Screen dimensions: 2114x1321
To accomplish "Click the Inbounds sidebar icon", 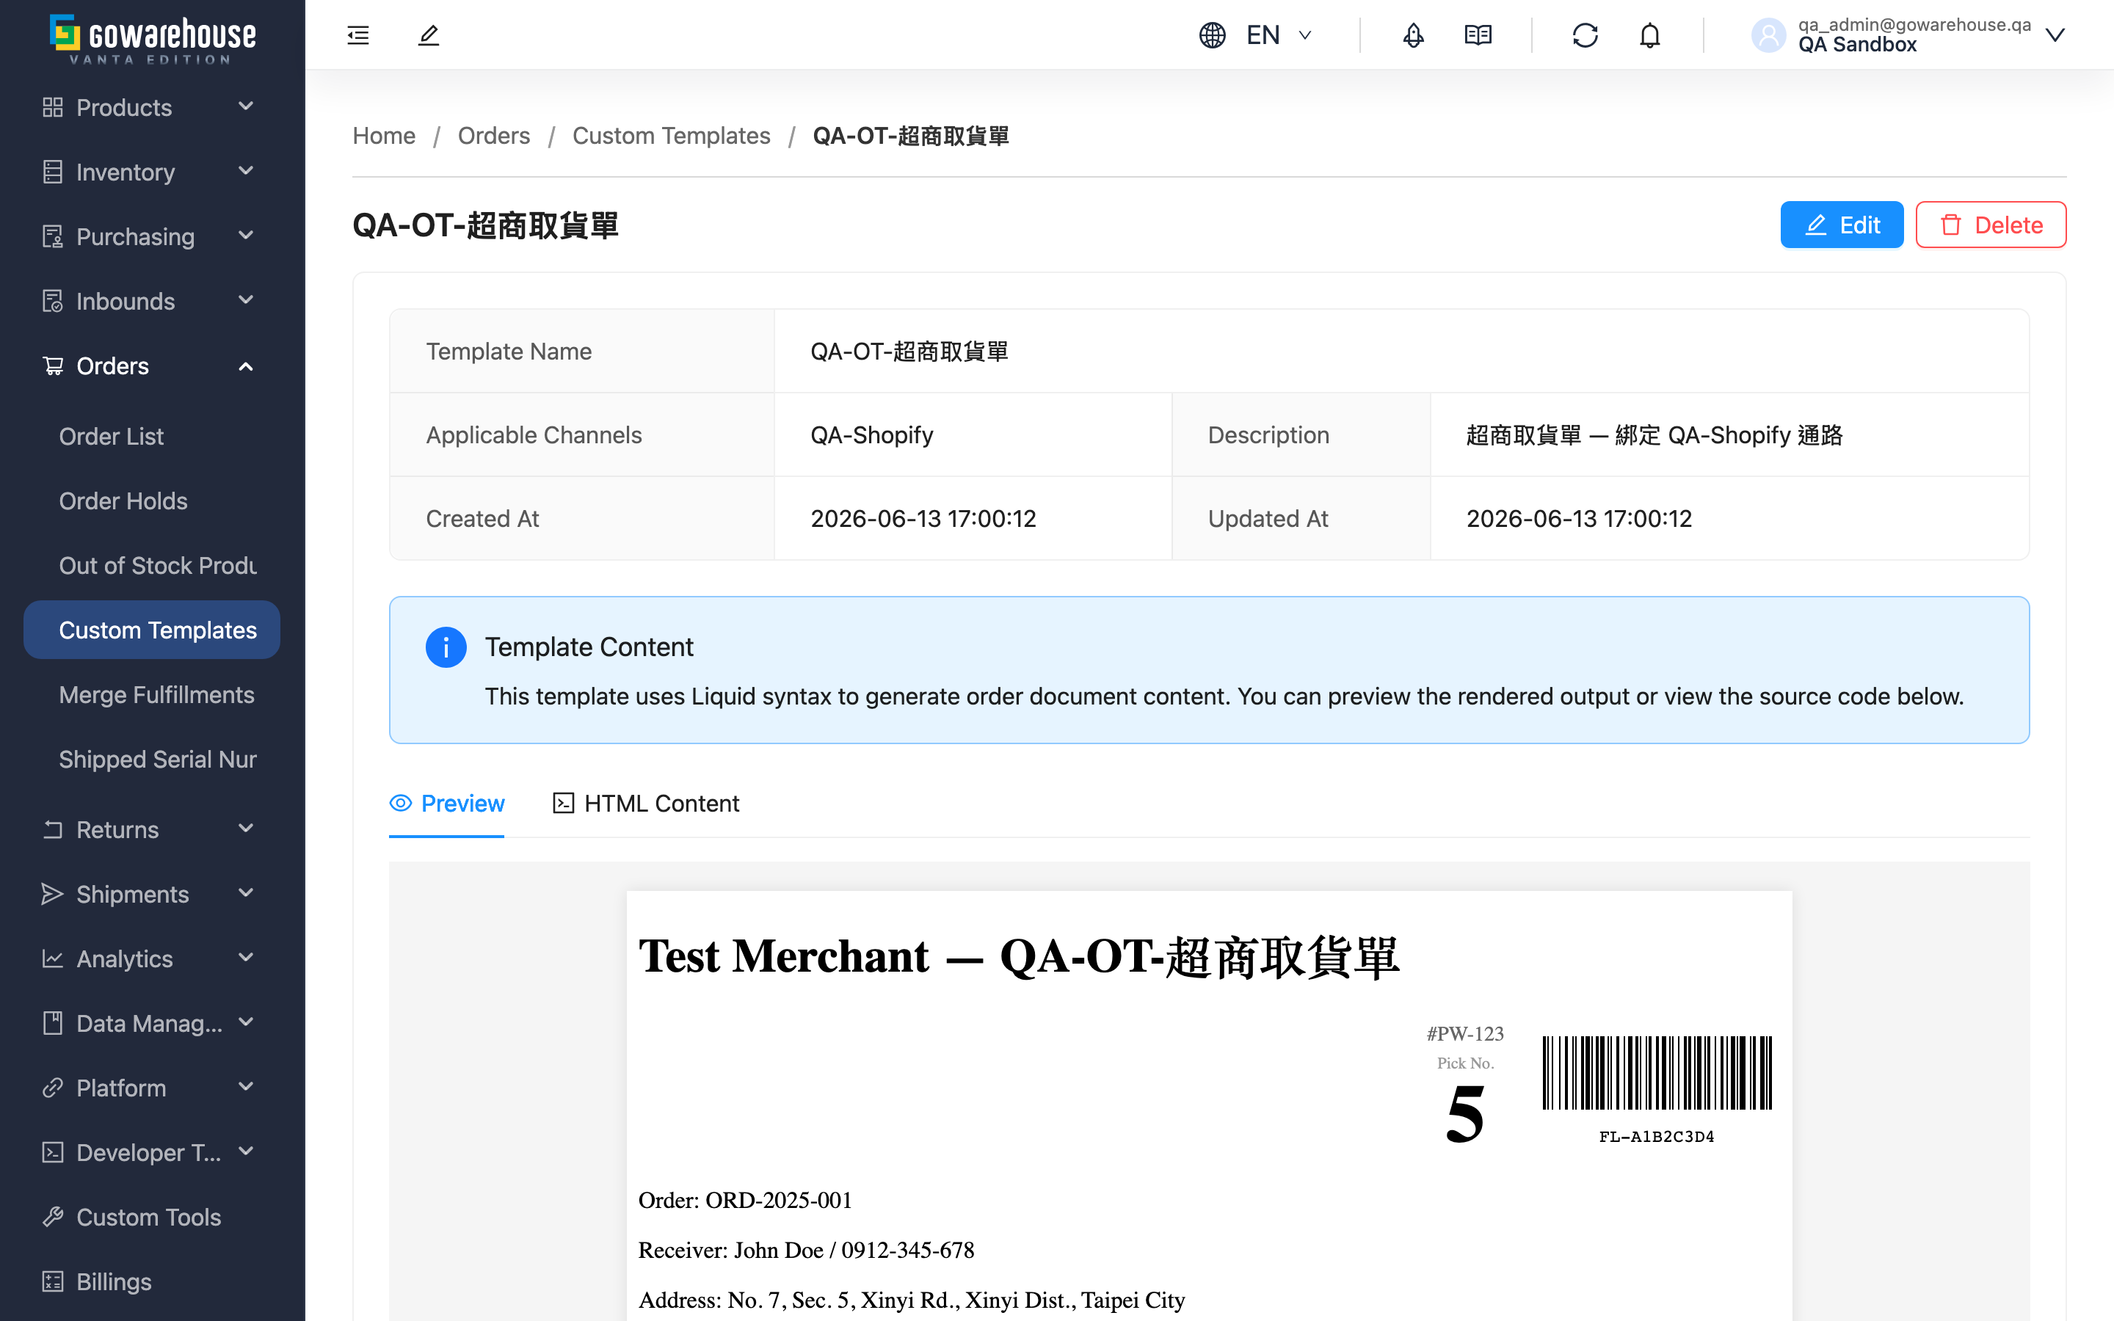I will [x=52, y=302].
